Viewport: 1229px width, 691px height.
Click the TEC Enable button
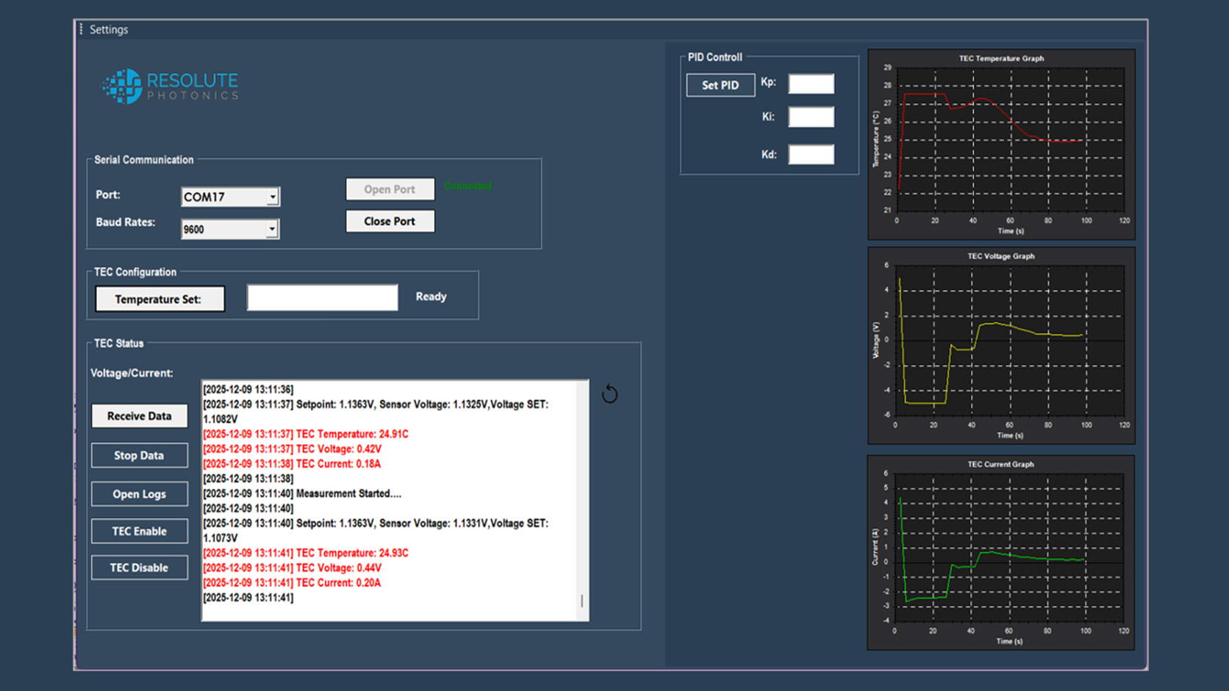tap(139, 531)
